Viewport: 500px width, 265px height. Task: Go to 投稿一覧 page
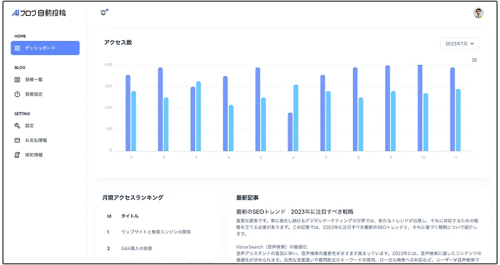click(x=34, y=79)
